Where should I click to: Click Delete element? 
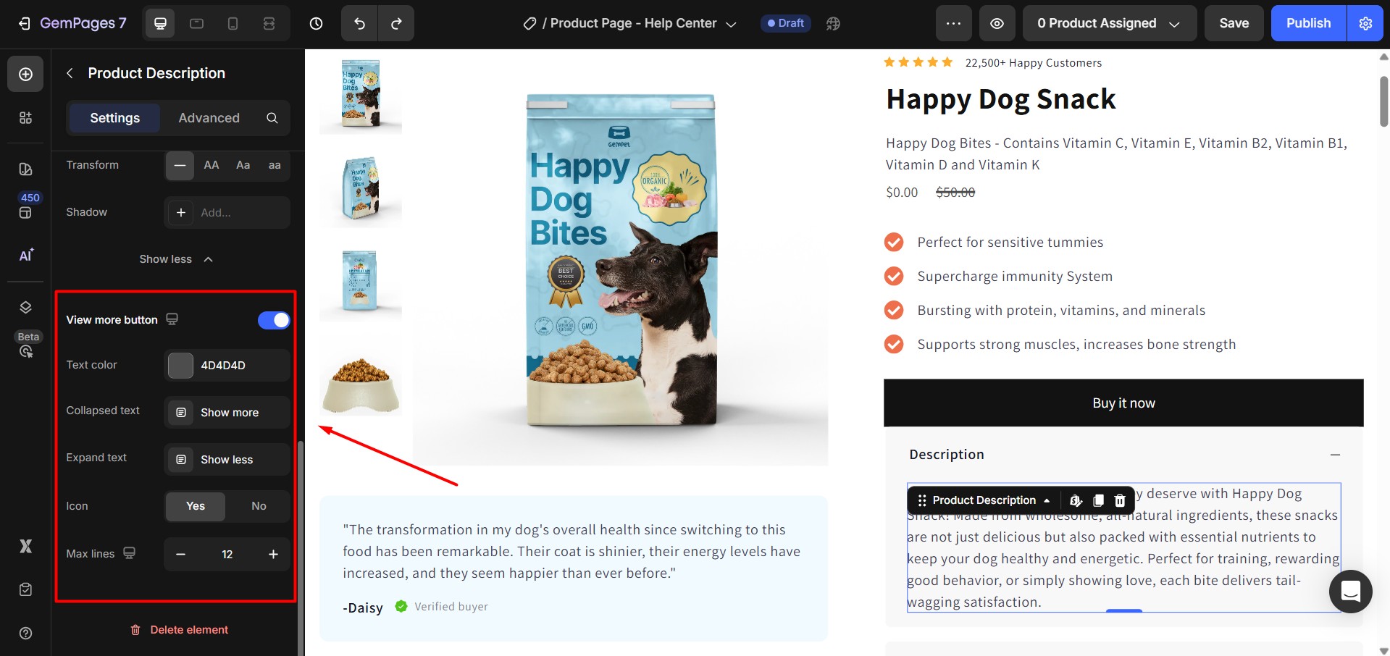179,629
